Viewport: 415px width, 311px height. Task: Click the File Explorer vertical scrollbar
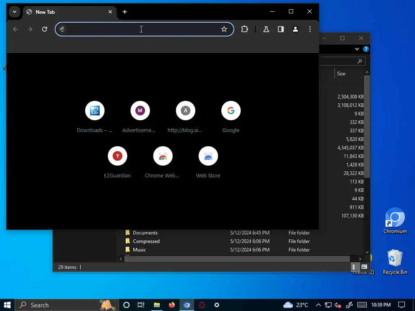tap(367, 126)
